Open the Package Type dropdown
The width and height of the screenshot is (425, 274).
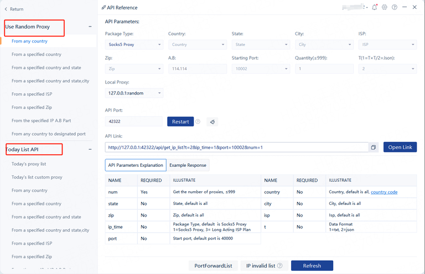(x=134, y=45)
